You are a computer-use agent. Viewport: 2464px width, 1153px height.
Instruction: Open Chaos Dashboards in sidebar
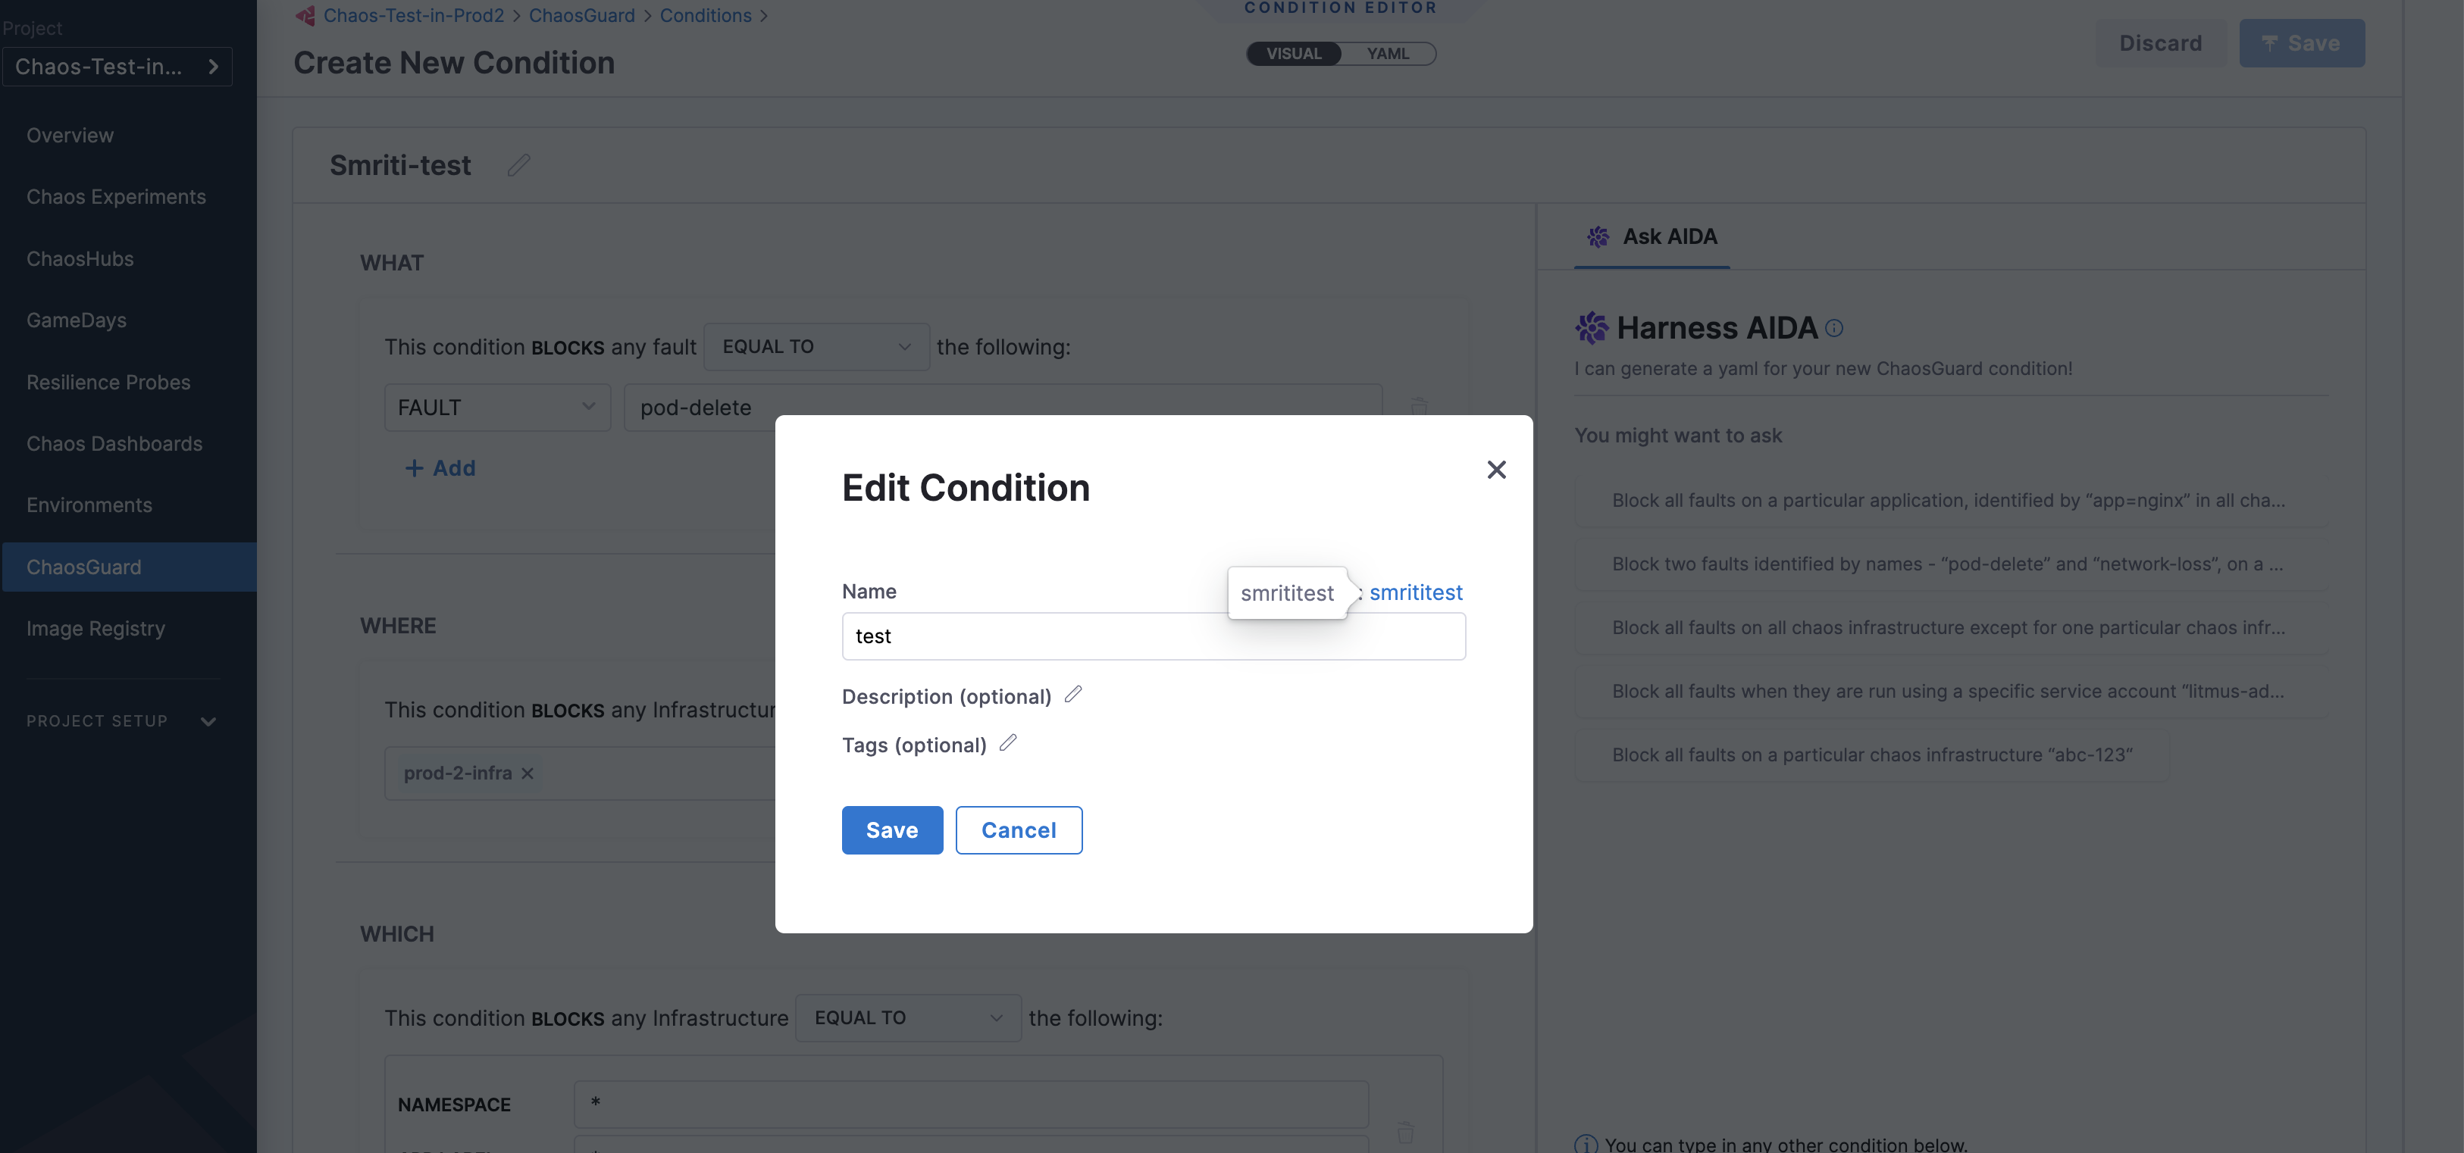[x=114, y=442]
